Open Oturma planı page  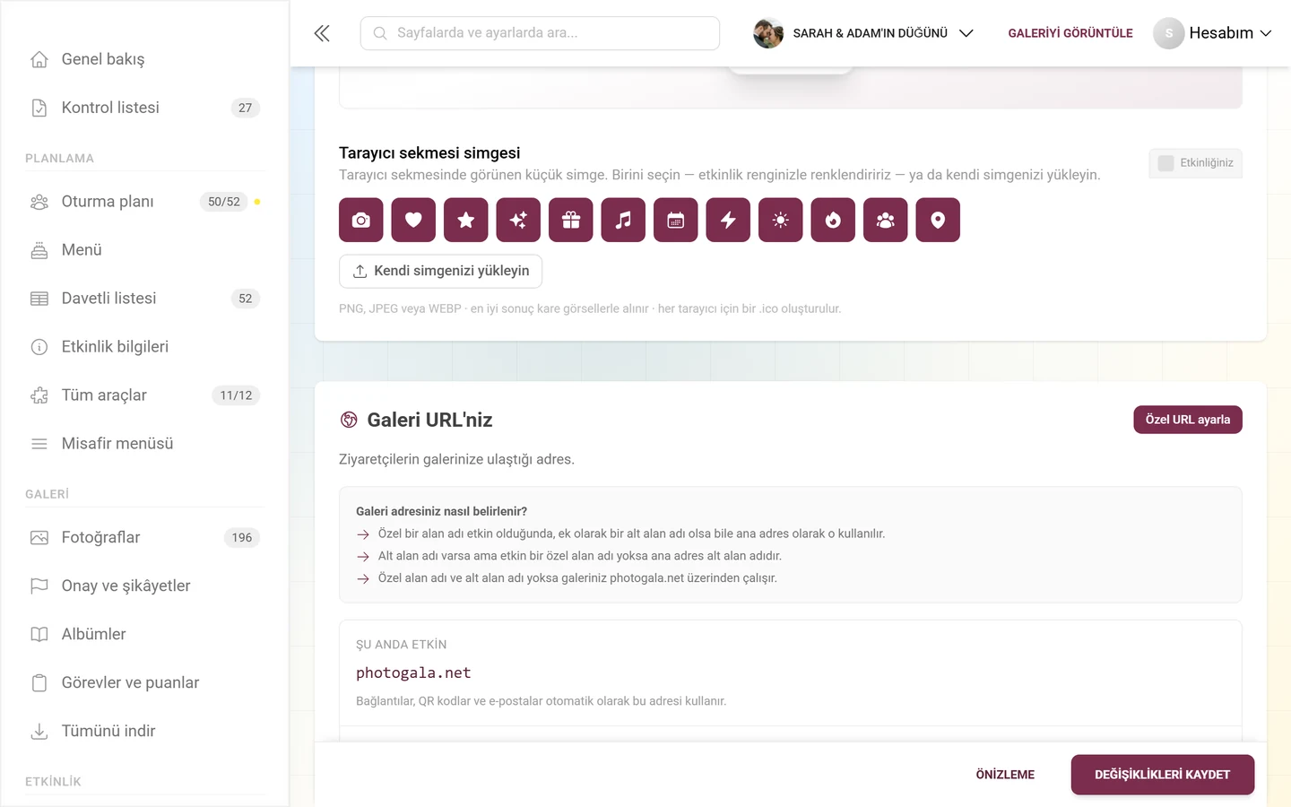pos(144,202)
